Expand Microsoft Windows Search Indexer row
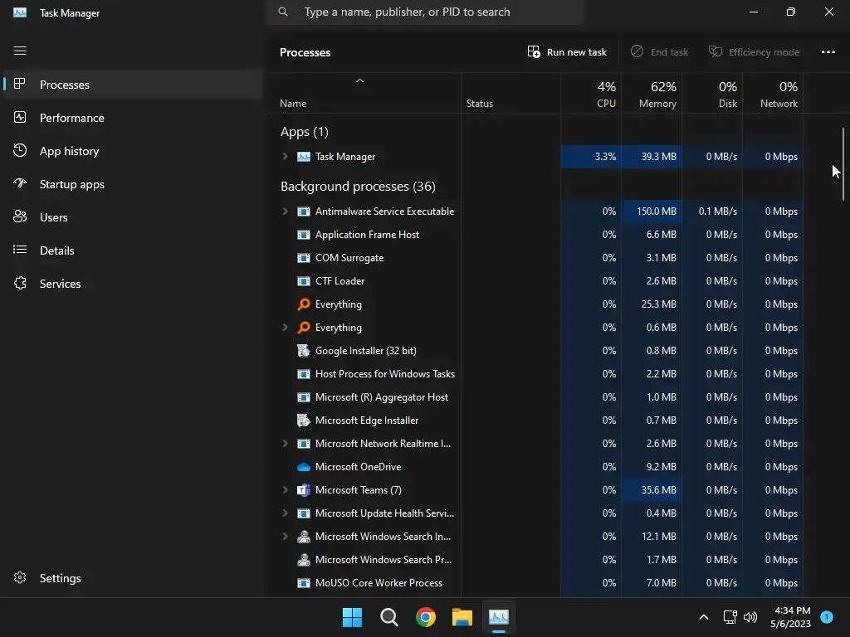 point(286,537)
